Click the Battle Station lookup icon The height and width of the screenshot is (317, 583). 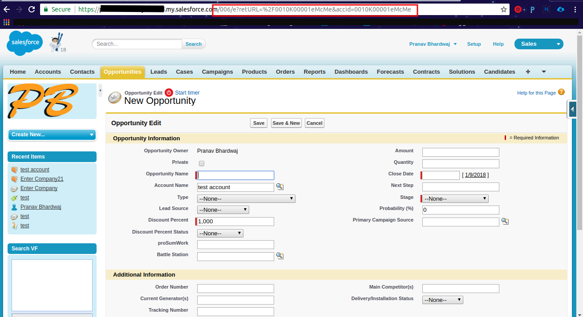tap(279, 256)
